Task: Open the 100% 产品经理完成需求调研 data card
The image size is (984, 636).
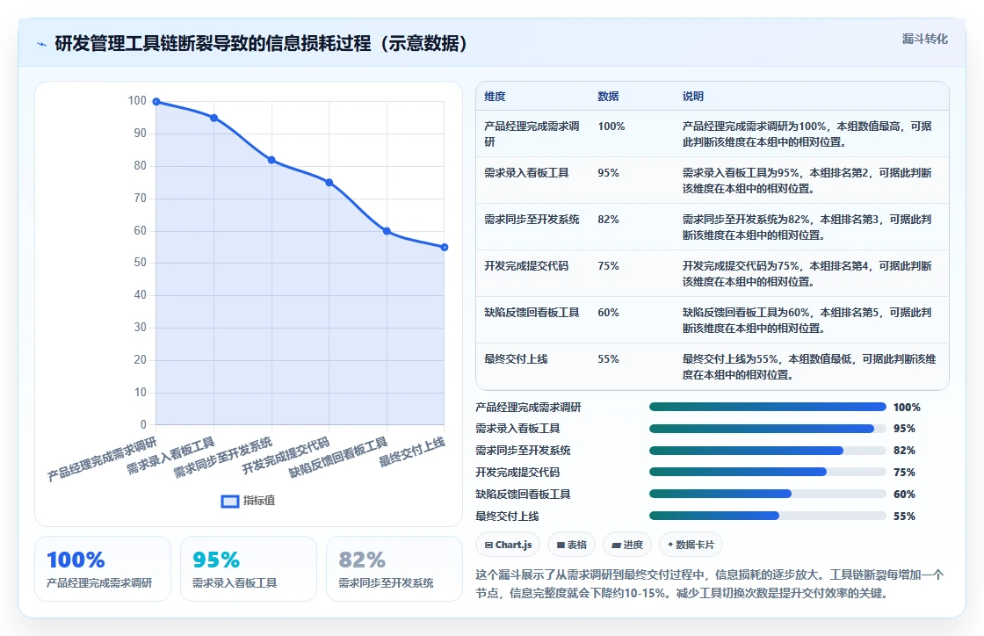Action: point(103,569)
